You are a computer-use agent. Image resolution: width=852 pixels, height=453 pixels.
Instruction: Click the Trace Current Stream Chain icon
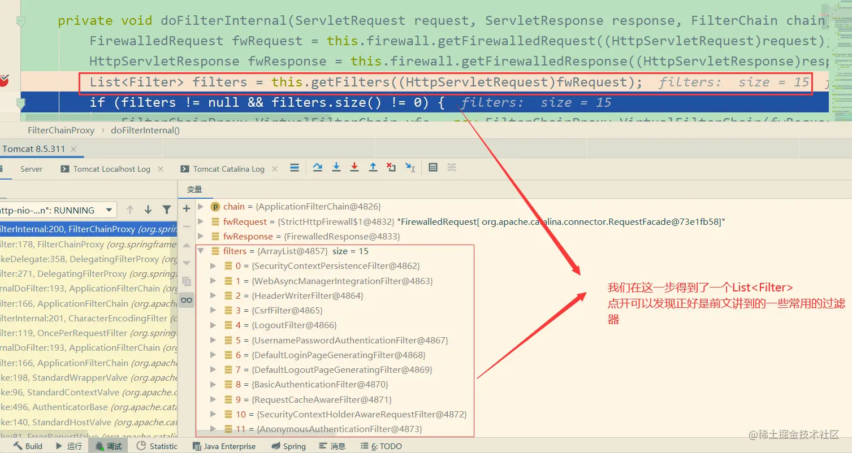click(x=452, y=168)
